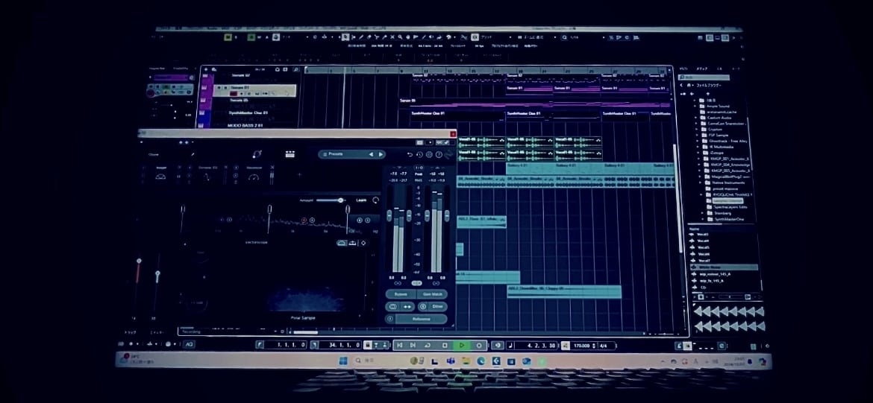
Task: Expand the Ample Sound folder
Action: click(x=695, y=107)
